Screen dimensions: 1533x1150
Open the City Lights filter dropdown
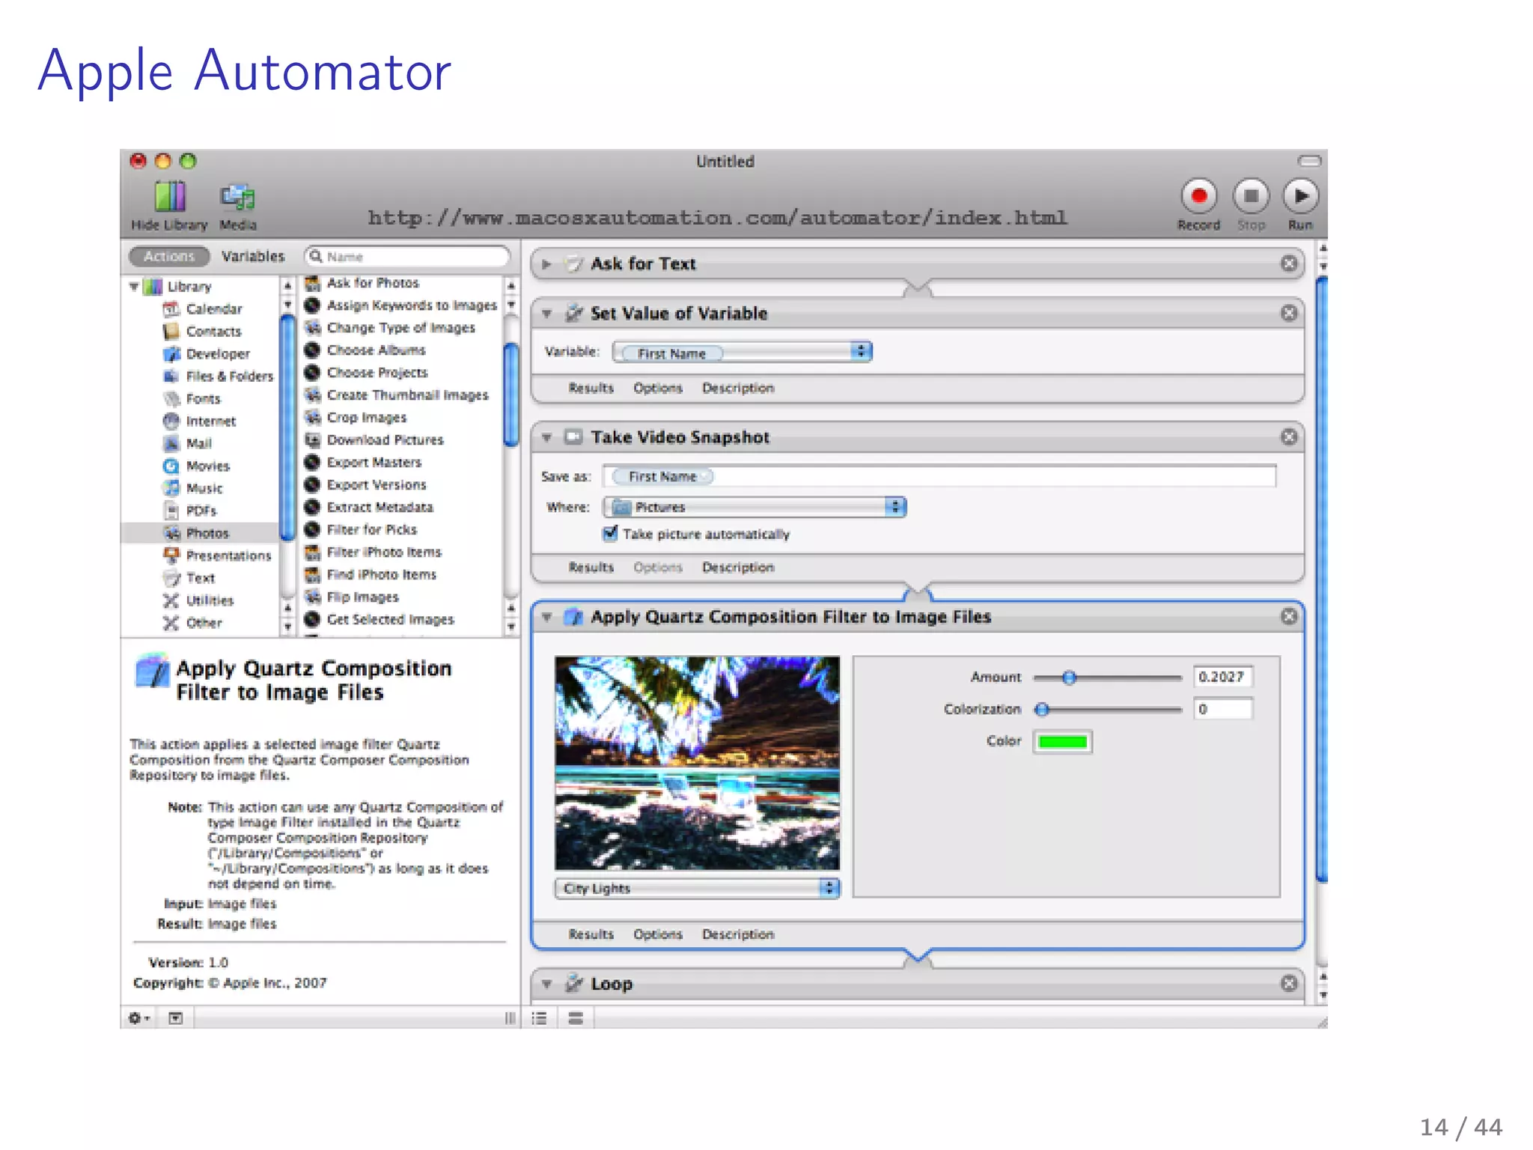[697, 889]
